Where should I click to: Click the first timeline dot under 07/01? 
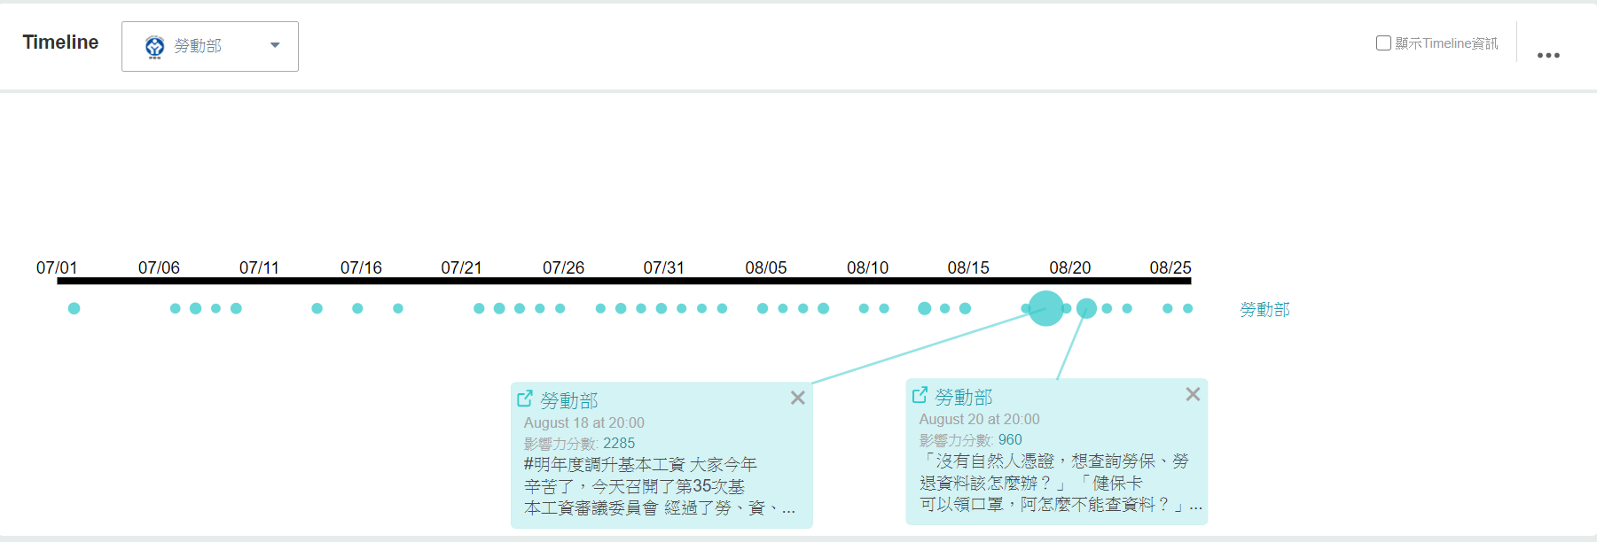(74, 308)
